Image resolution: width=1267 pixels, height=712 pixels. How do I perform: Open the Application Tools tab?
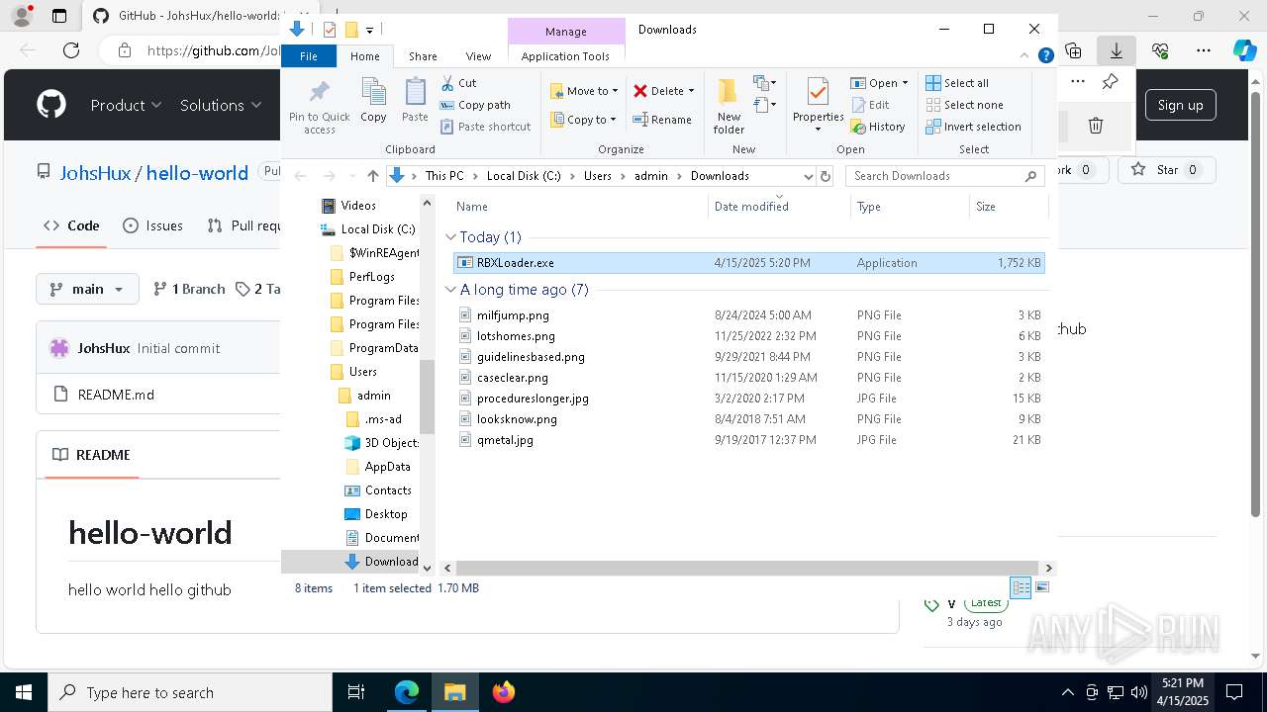565,56
